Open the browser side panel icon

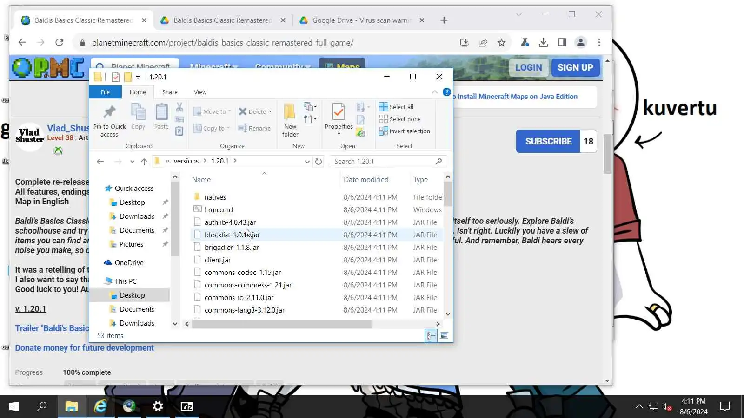pyautogui.click(x=562, y=43)
